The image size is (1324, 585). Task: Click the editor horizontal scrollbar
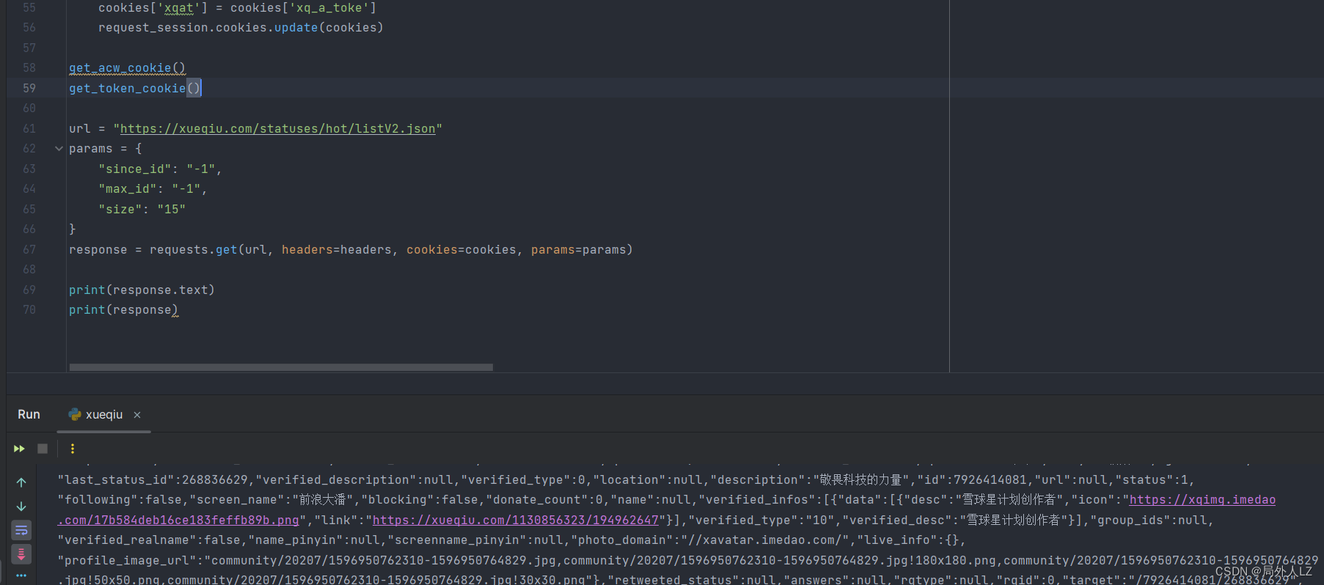point(281,367)
